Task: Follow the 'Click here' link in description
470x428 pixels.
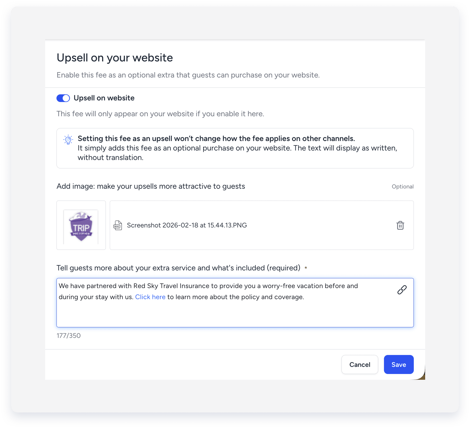Action: [x=150, y=297]
